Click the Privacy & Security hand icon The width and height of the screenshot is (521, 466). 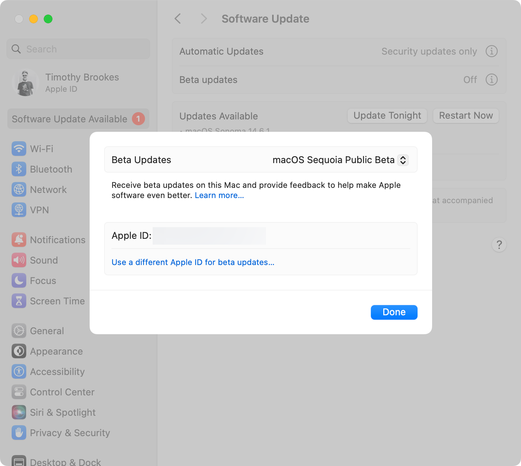click(x=19, y=433)
